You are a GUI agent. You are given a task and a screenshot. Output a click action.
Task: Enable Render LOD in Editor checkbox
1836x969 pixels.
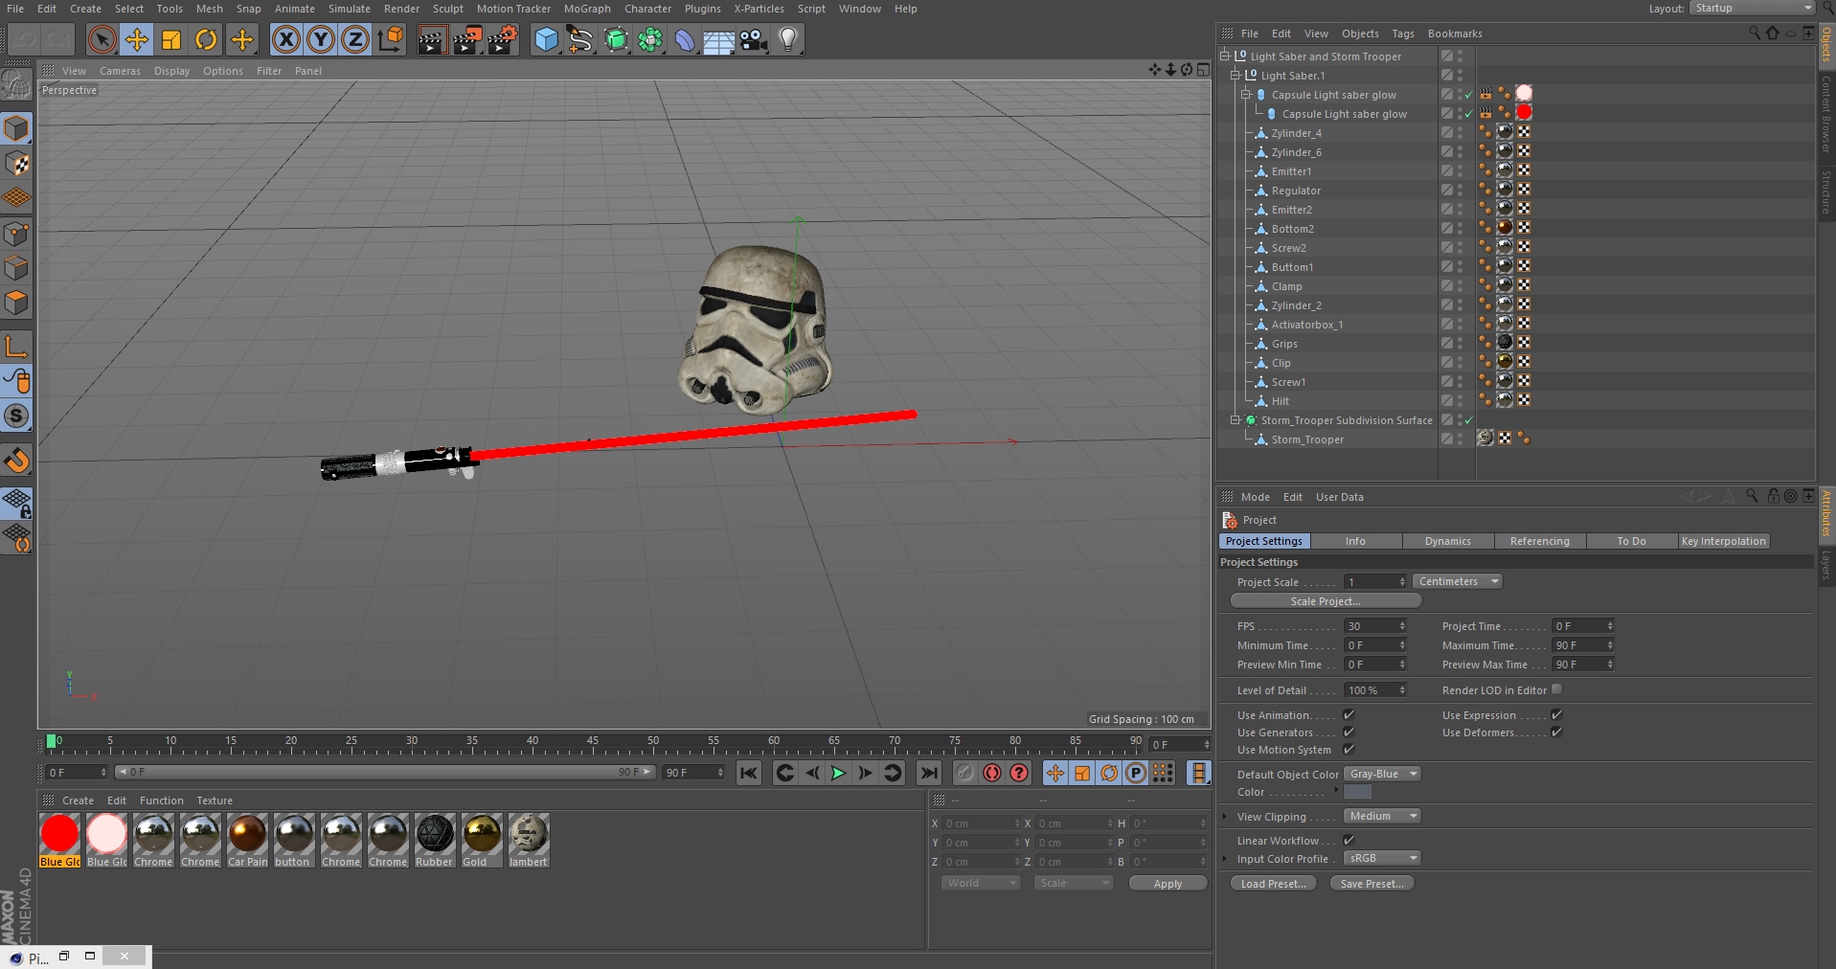click(1556, 688)
